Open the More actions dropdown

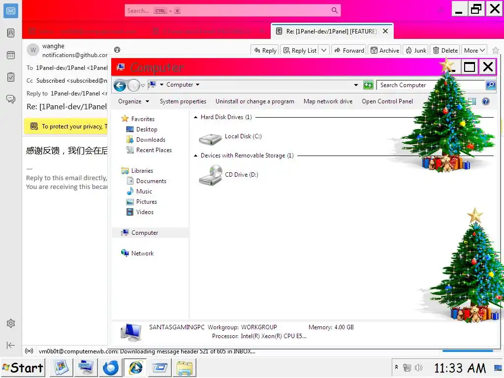(474, 50)
